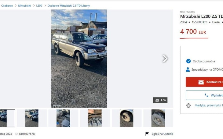Click the Kontakt ze sprzedającym red button
Screen dimensions: 223x139
coord(204,82)
